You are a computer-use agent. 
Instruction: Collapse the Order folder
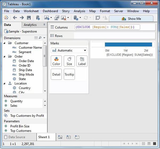4,57
